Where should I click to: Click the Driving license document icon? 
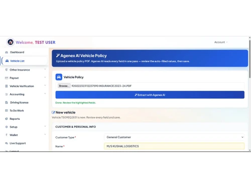coord(7,102)
